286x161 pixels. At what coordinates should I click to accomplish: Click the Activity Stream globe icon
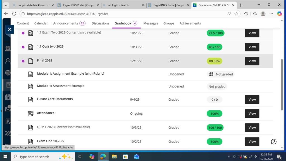(8, 73)
